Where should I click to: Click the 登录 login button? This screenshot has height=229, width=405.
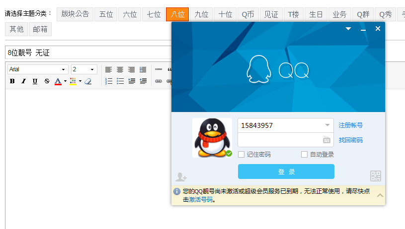(x=286, y=172)
